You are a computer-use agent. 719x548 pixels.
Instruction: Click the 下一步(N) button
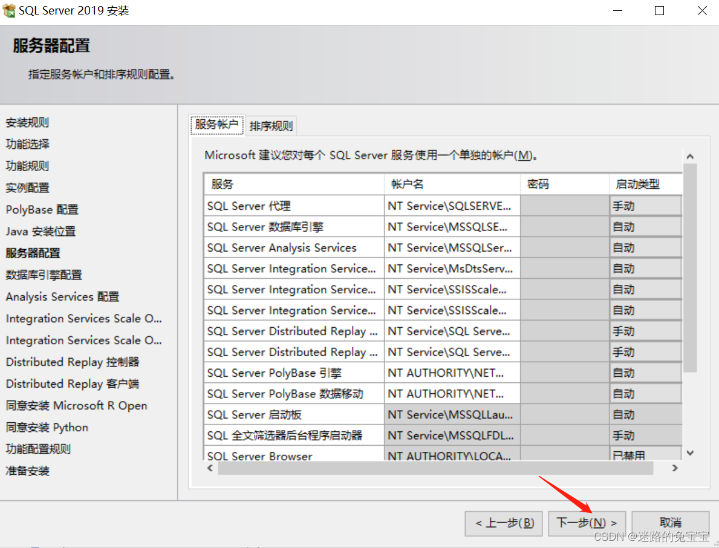pos(587,523)
